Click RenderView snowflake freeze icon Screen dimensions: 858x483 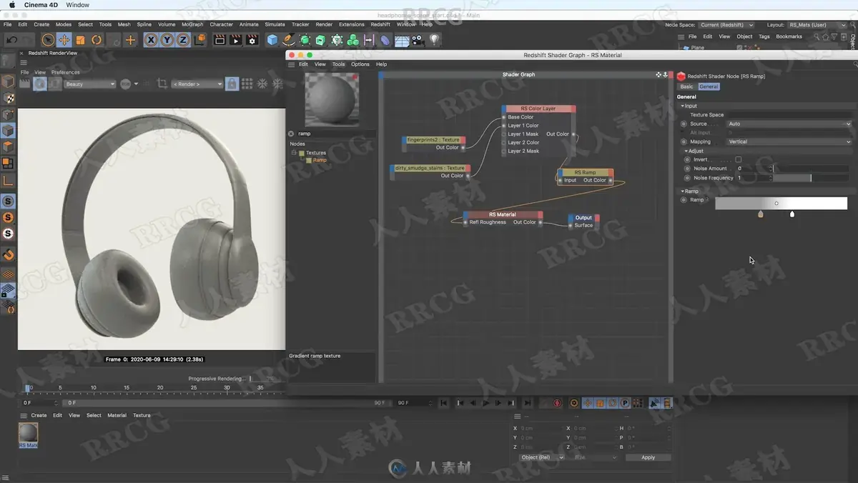(x=262, y=84)
